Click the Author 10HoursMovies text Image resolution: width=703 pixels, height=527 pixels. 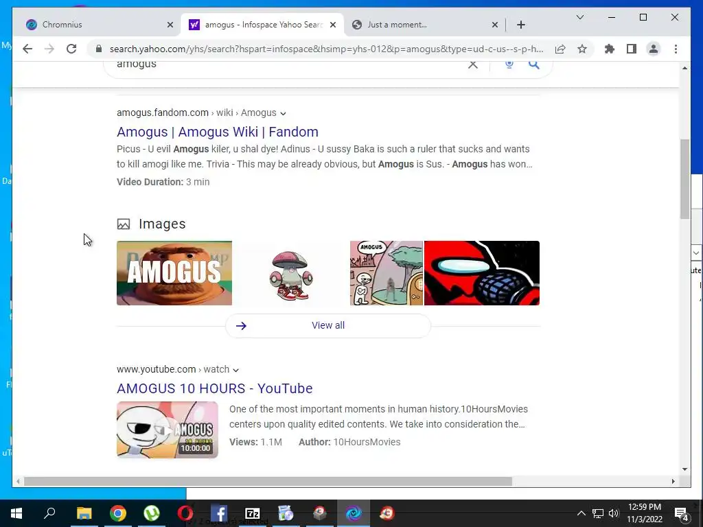tap(349, 442)
